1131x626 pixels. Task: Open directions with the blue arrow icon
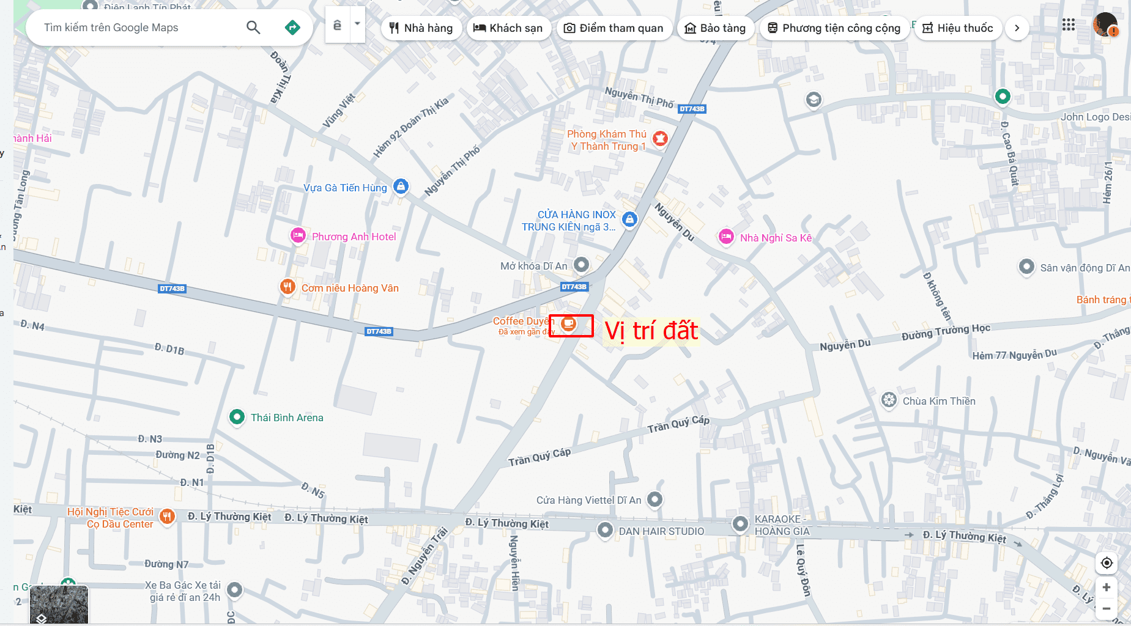coord(292,28)
